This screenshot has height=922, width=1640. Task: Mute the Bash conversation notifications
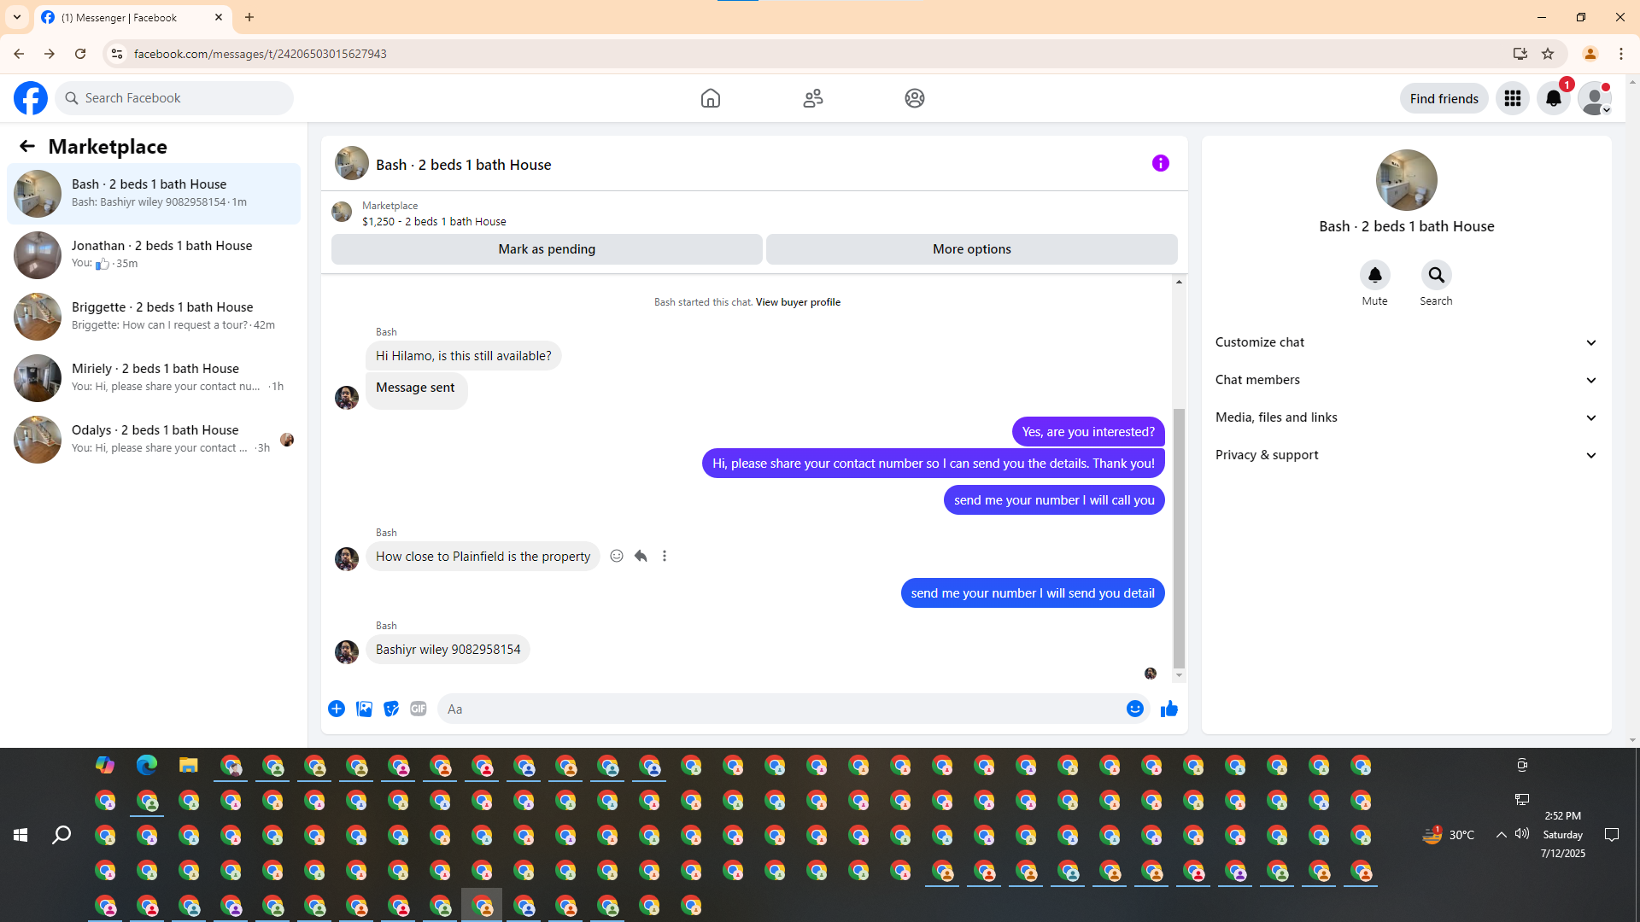click(x=1374, y=276)
